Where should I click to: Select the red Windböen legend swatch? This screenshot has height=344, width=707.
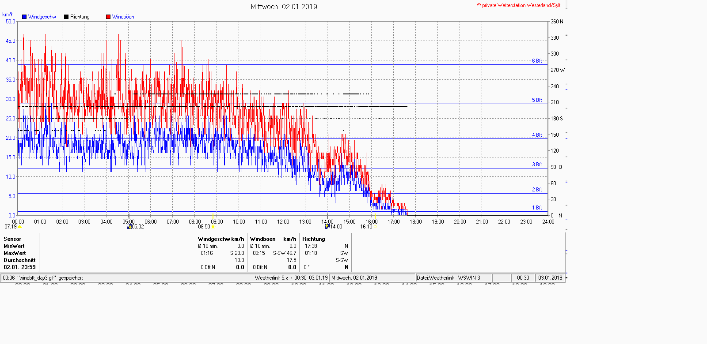[108, 17]
